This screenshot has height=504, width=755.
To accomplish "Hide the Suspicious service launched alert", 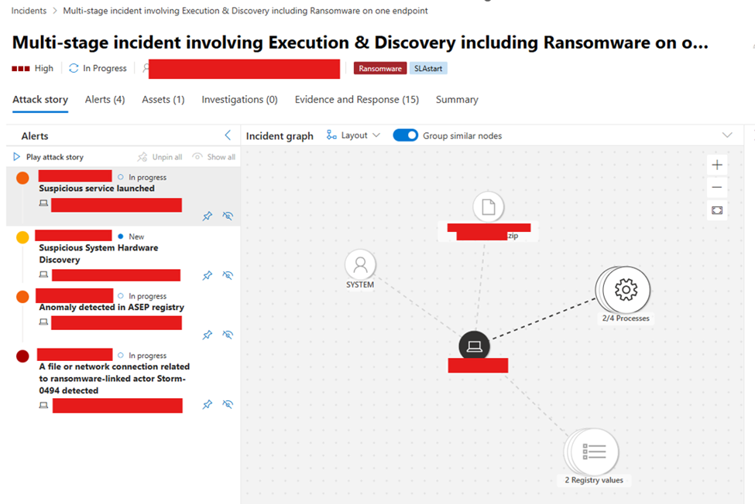I will click(x=228, y=216).
